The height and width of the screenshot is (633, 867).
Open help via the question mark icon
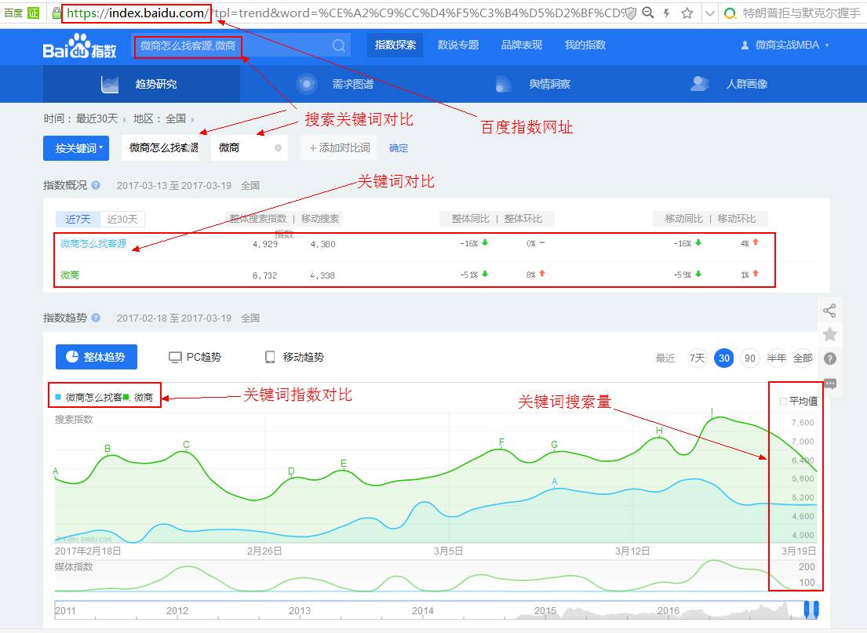click(830, 359)
